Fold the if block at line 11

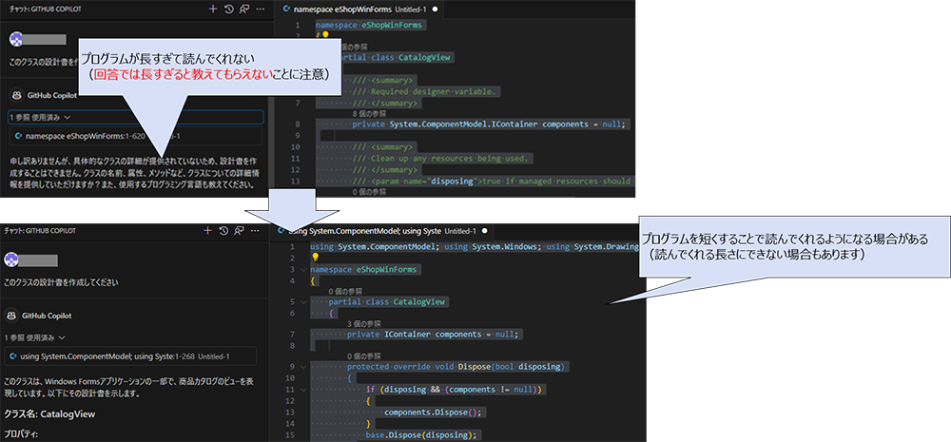click(x=302, y=390)
